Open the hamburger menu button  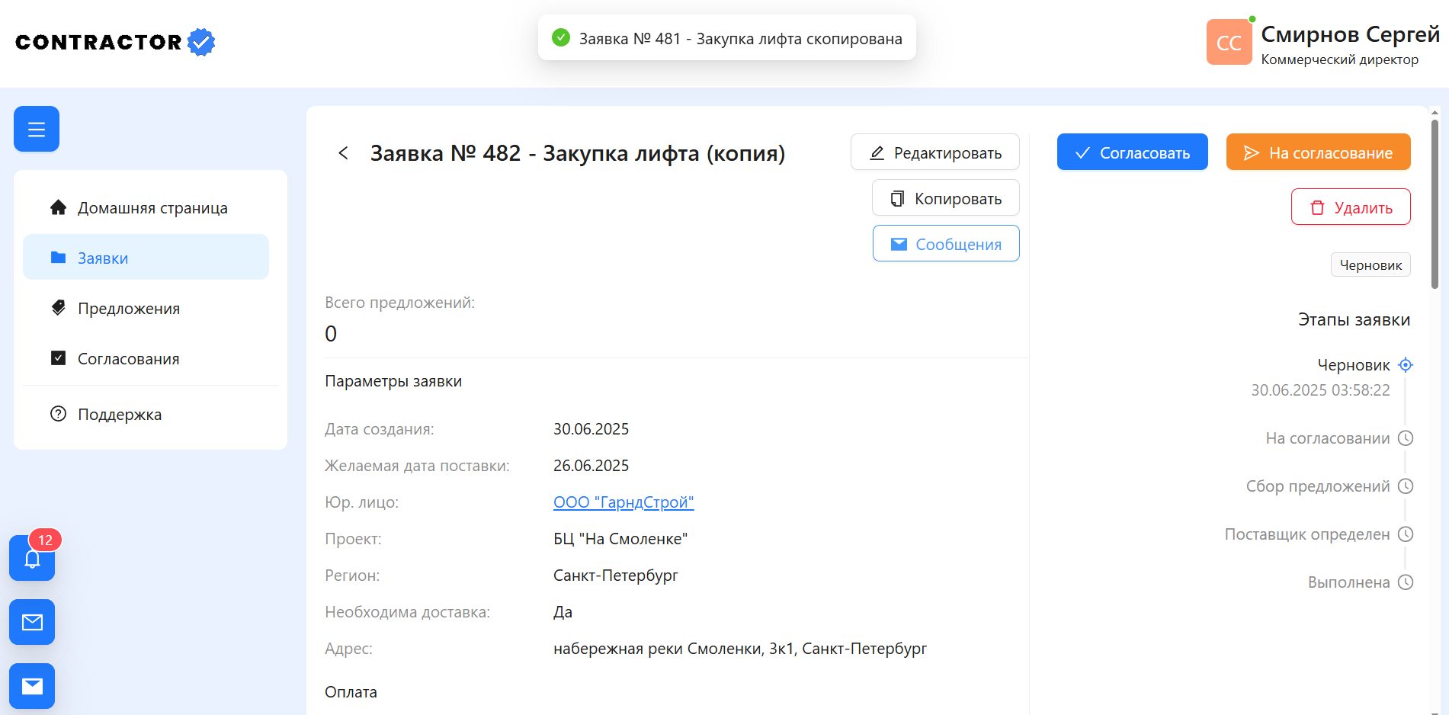point(37,129)
